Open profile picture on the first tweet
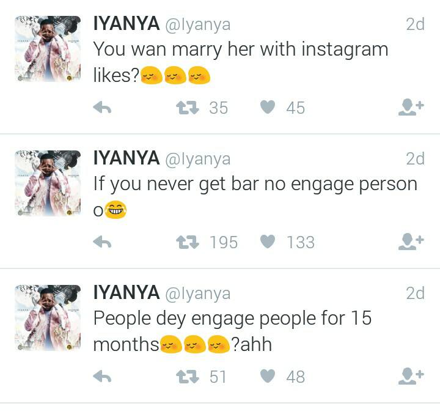 tap(48, 49)
